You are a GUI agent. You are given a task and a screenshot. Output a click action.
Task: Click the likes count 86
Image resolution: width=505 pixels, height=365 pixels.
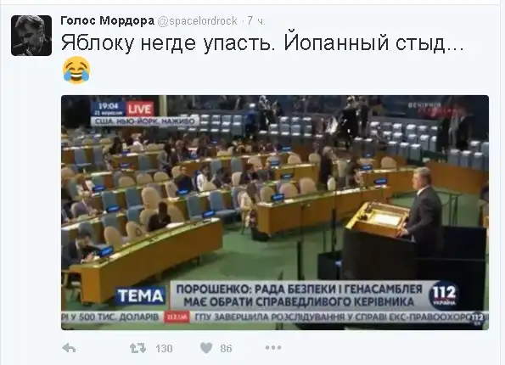click(226, 348)
